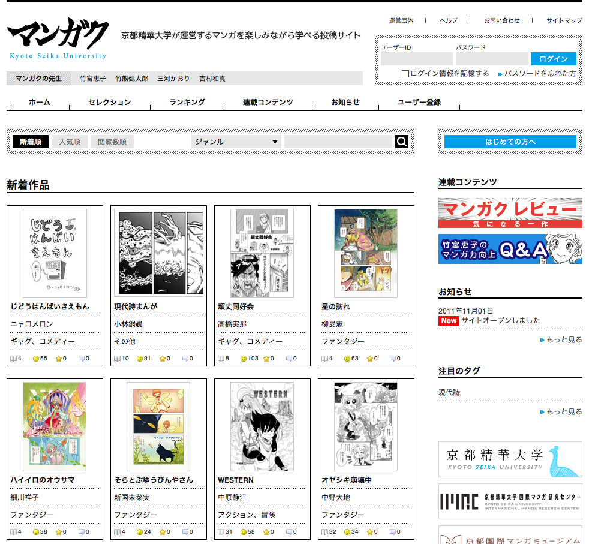Click page count icon on 星の訪れ card
Image resolution: width=589 pixels, height=544 pixels.
(x=324, y=359)
